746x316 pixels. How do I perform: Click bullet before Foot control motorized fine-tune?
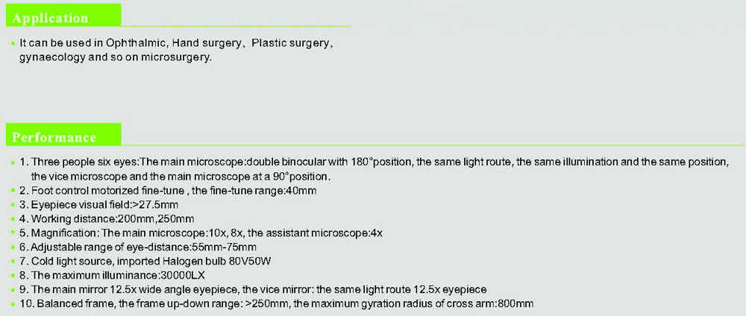pyautogui.click(x=12, y=191)
